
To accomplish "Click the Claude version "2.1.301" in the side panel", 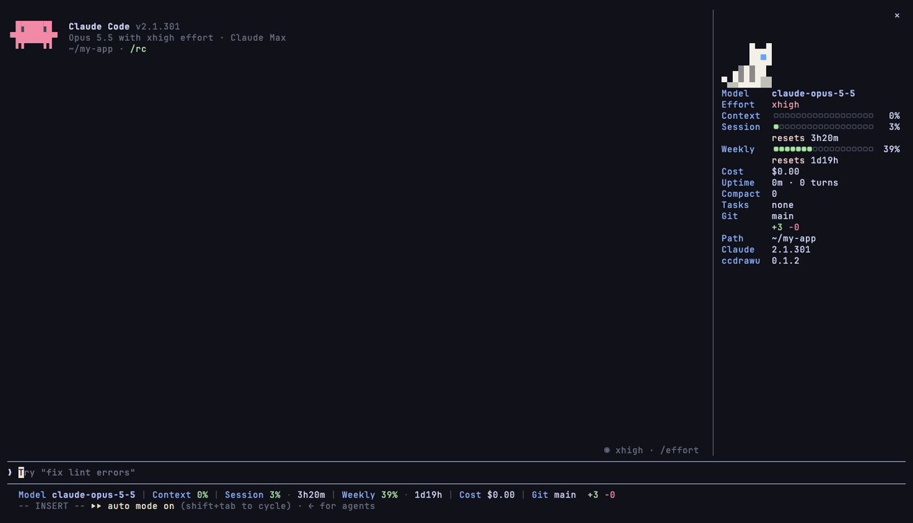I will click(791, 249).
